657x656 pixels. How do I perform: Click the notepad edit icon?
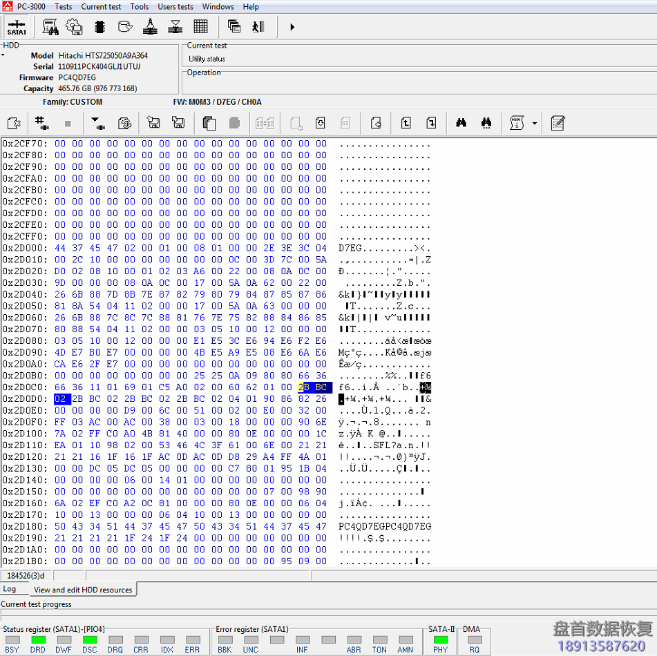pos(557,123)
